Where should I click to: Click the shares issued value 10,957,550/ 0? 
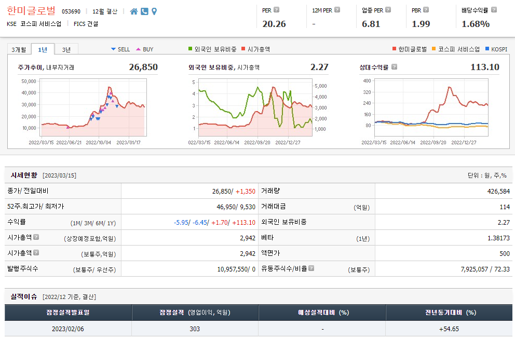coord(236,269)
